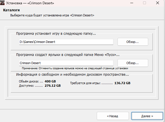Click the «Программа установит игру» group label
Screen dimensions: 165x122
(56, 34)
